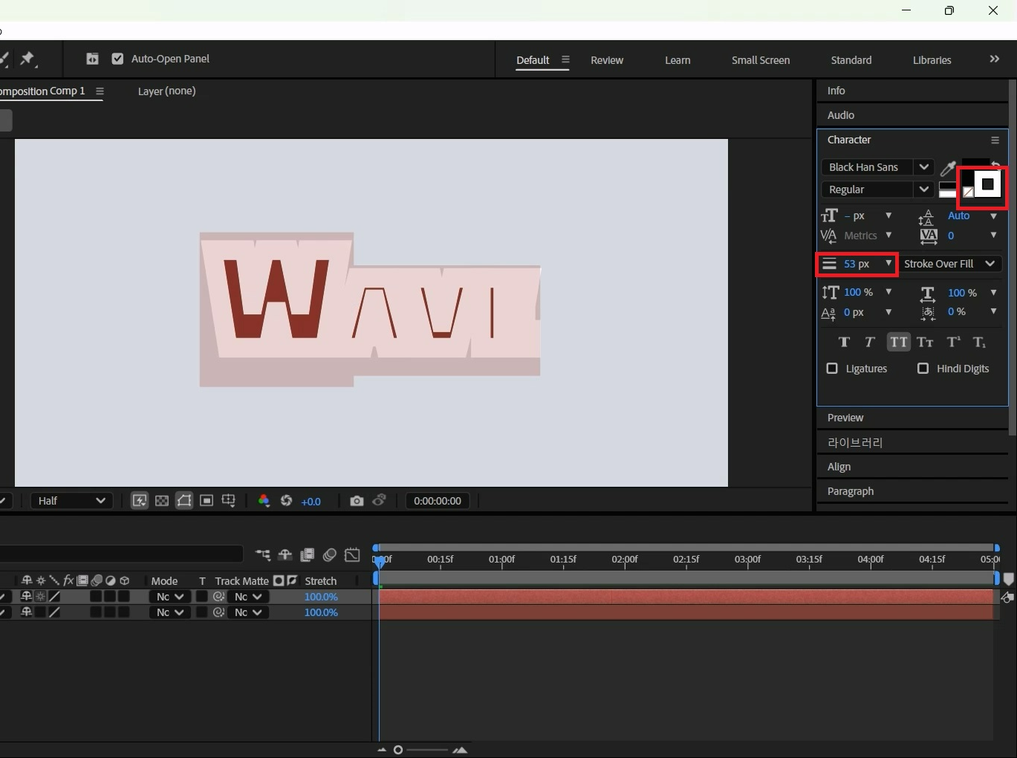Screen dimensions: 1017x758
Task: Enable the Hindi Digits checkbox
Action: pyautogui.click(x=923, y=369)
